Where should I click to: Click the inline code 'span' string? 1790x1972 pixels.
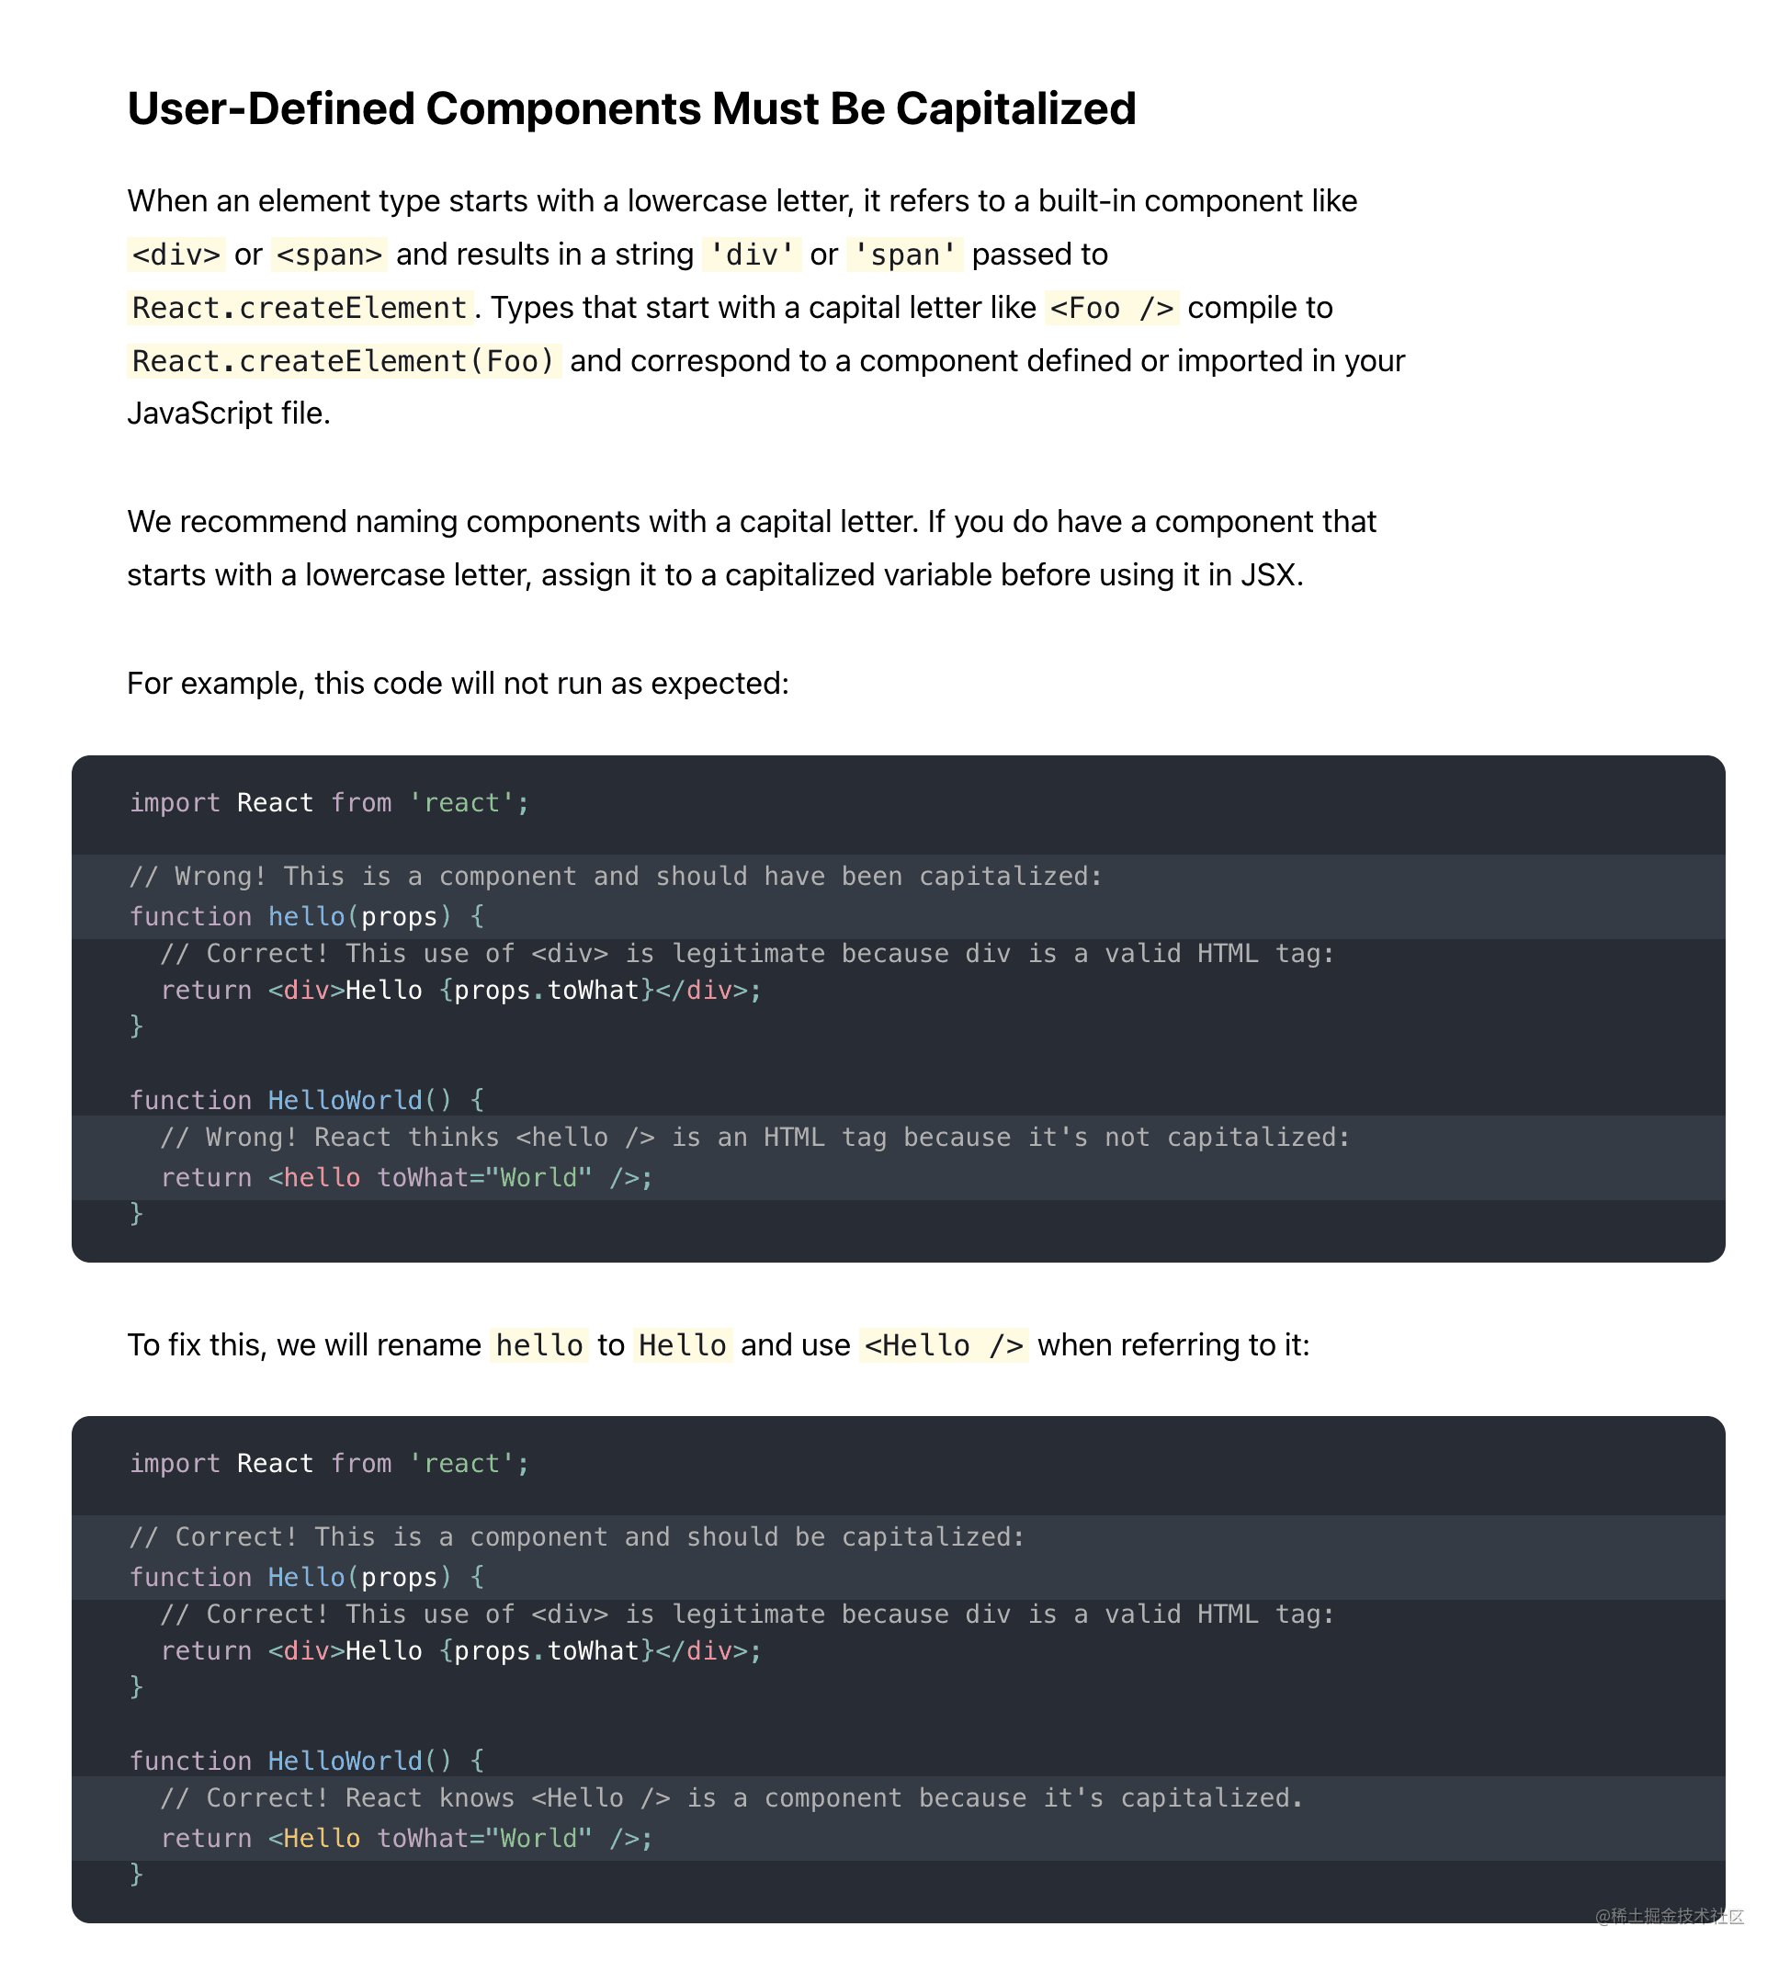pyautogui.click(x=905, y=255)
